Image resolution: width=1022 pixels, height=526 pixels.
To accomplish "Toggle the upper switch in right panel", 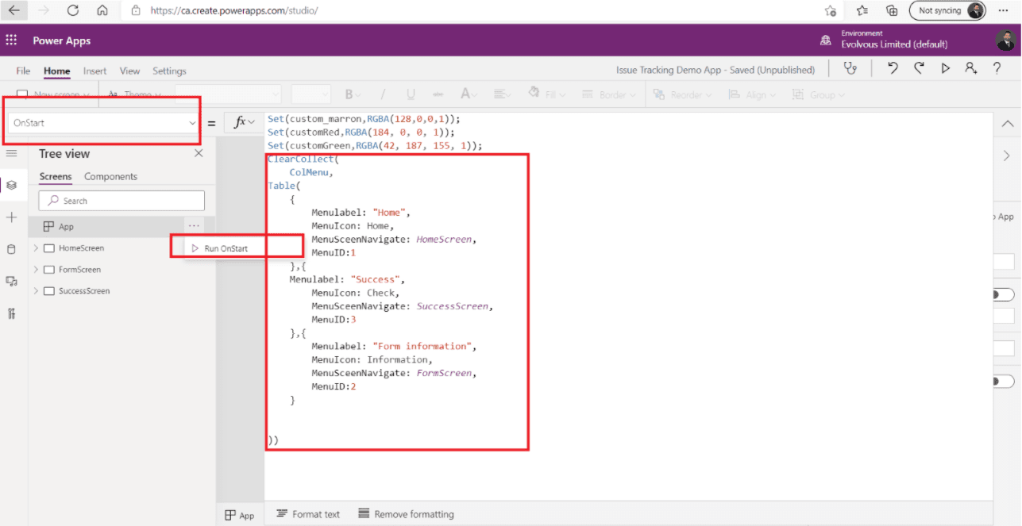I will [x=1002, y=295].
